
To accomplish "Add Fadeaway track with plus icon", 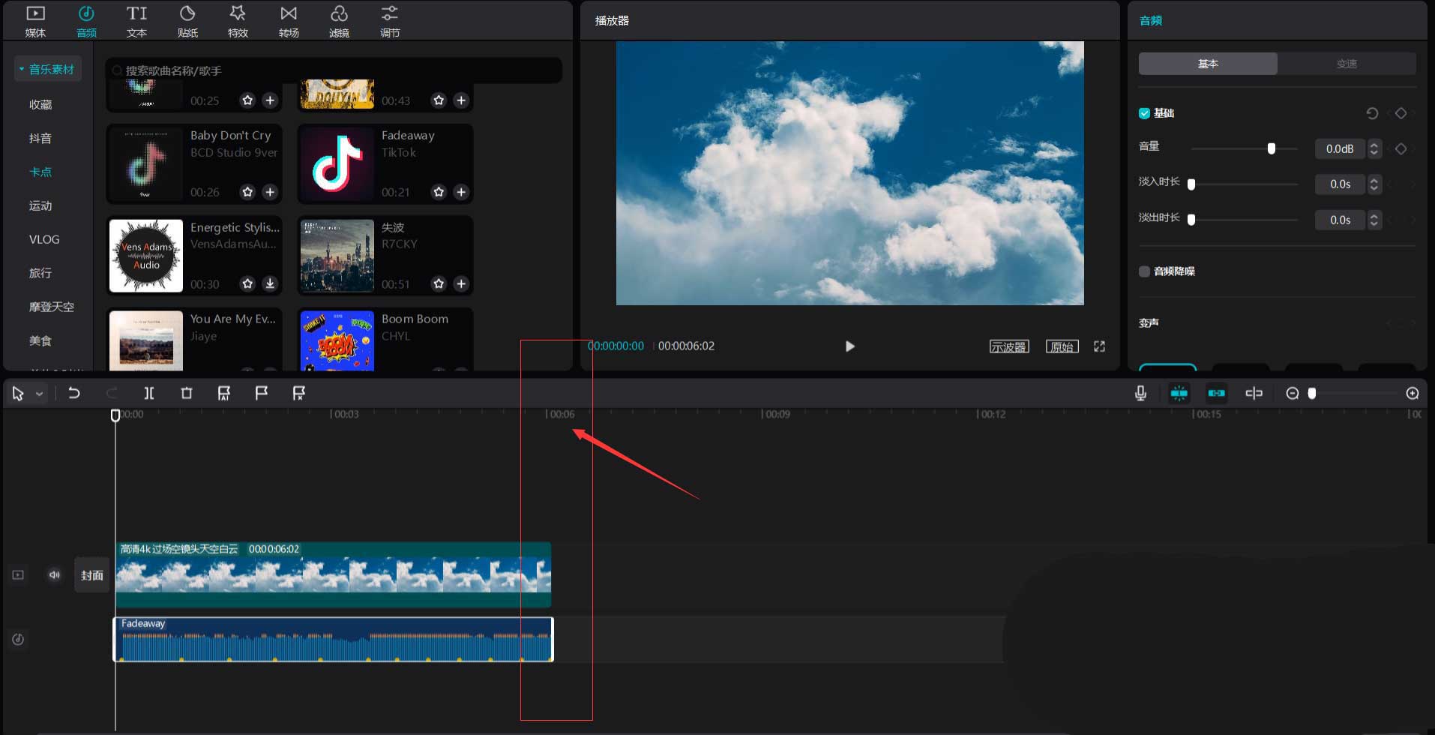I will click(x=461, y=192).
